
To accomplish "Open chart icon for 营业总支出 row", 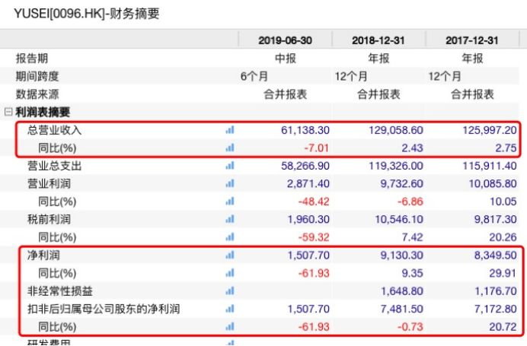I will (x=229, y=165).
